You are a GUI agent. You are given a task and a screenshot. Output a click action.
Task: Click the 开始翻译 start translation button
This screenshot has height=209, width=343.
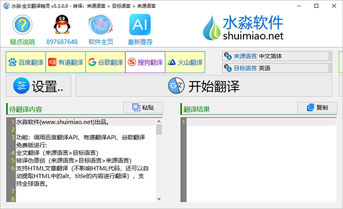tap(204, 86)
